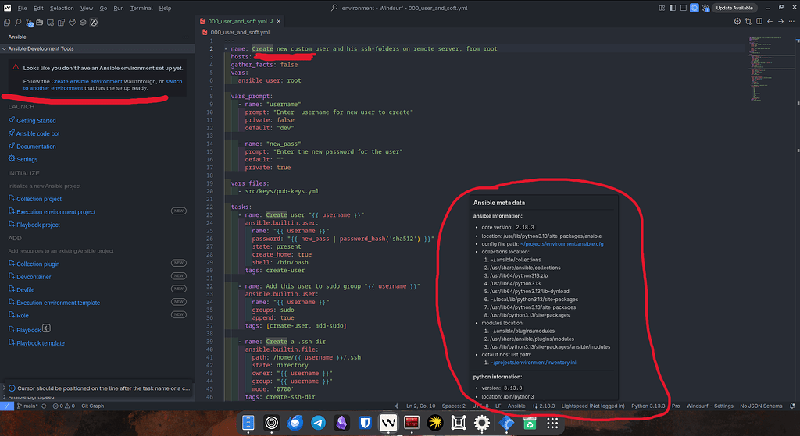
Task: Open ansible.cfg config file path link
Action: click(562, 244)
